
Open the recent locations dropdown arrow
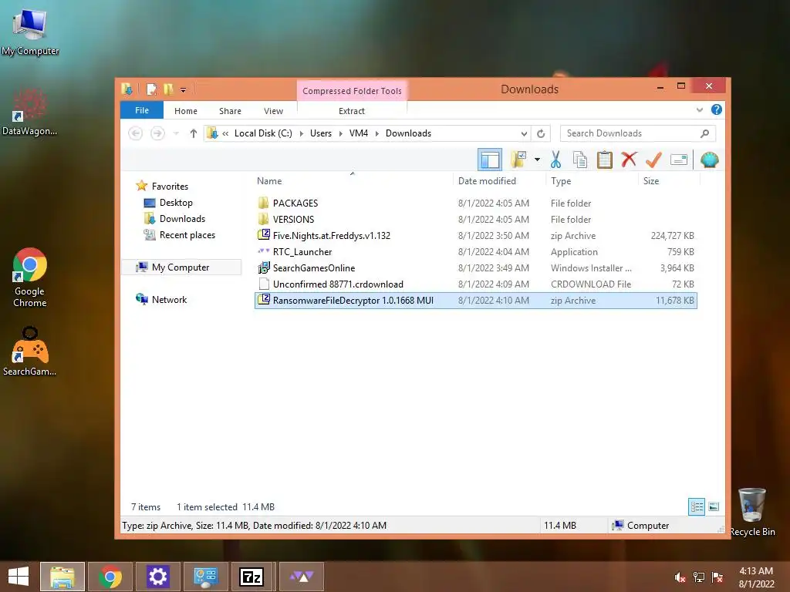click(x=176, y=133)
